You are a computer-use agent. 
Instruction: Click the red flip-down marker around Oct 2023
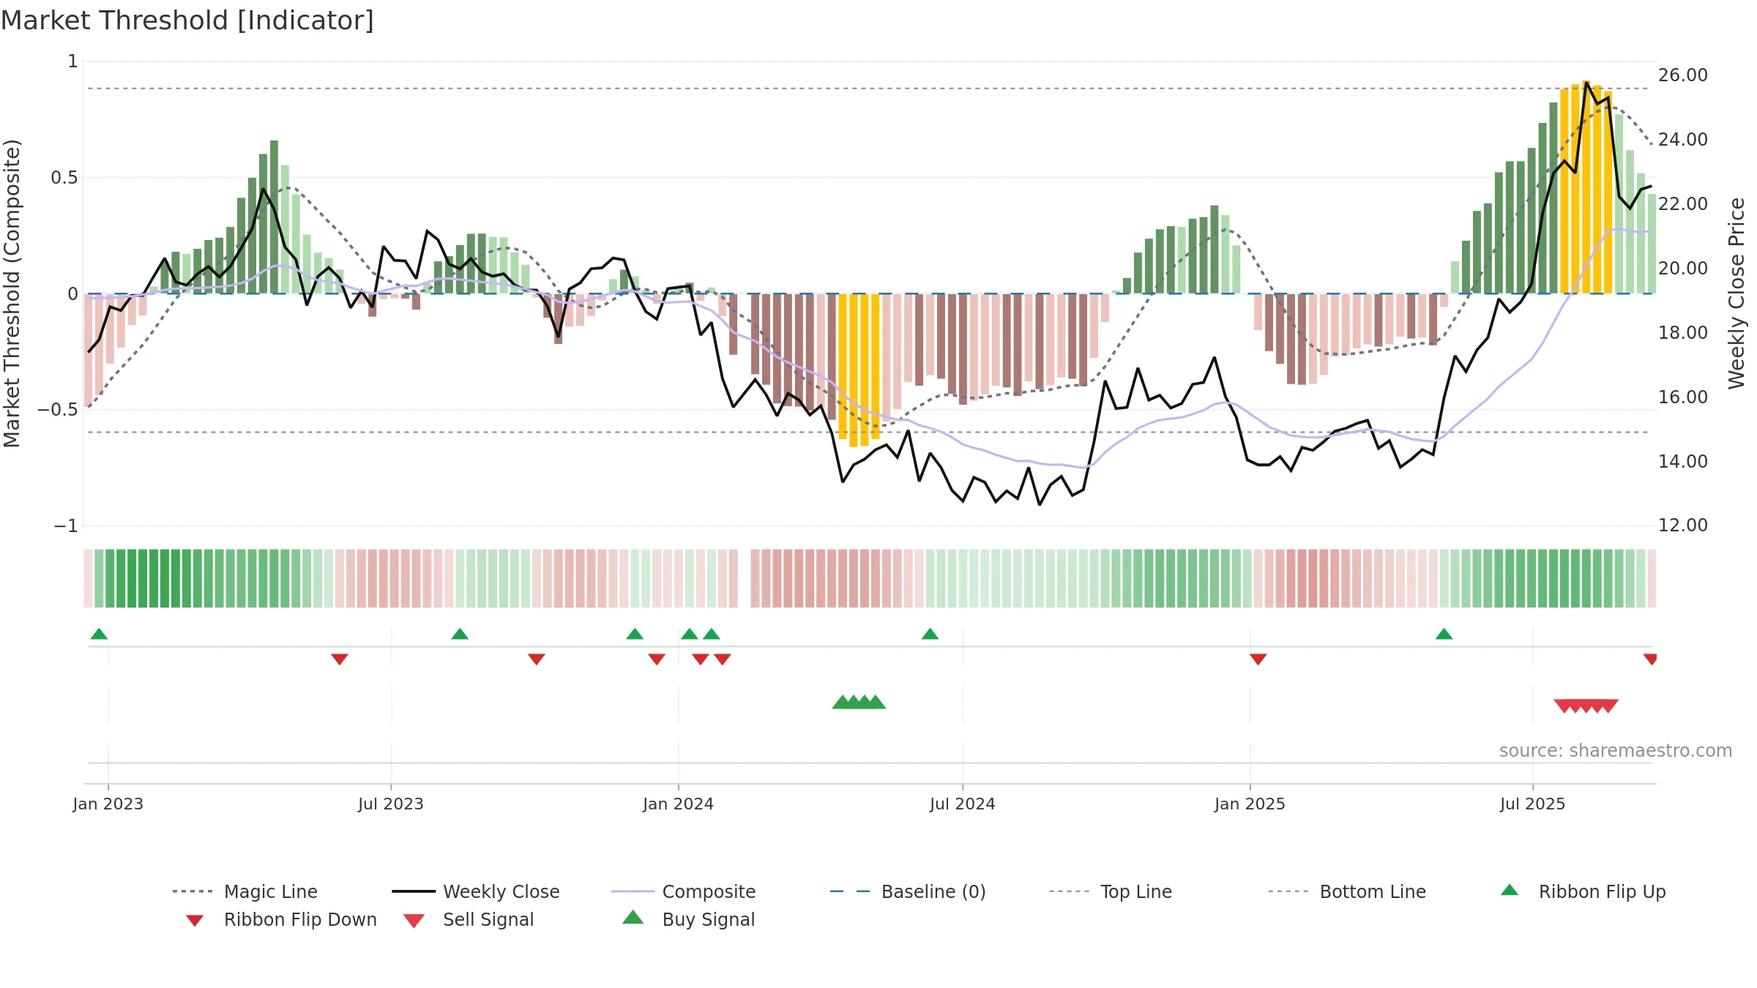tap(537, 659)
